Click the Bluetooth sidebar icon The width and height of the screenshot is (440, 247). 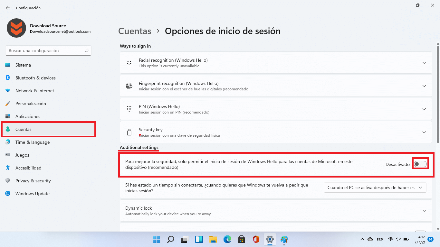(x=8, y=78)
